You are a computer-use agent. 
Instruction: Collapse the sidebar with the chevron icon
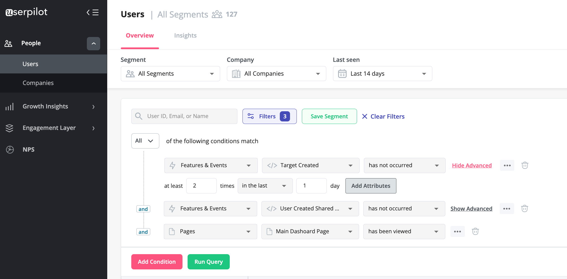88,12
